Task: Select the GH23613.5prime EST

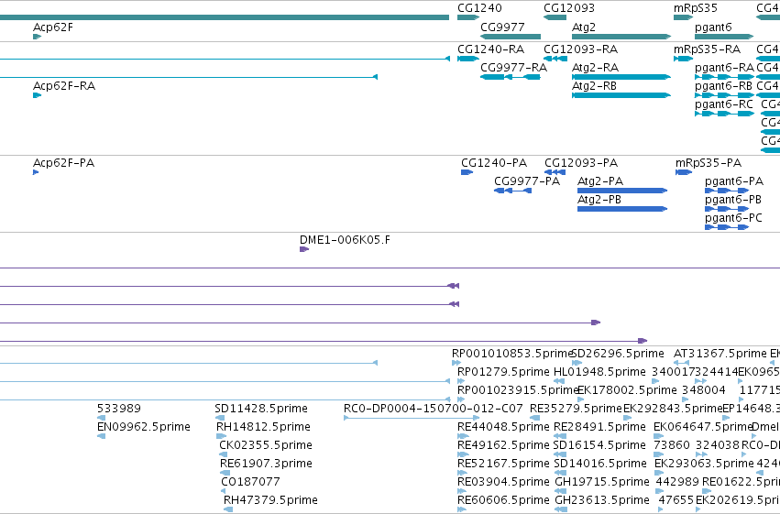Action: coord(561,509)
